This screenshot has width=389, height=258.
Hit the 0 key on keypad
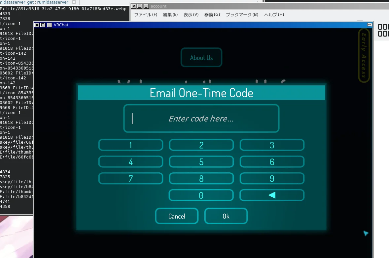201,195
